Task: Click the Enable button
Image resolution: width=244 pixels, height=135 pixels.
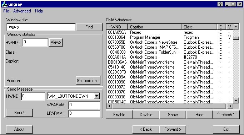Action: pos(119,115)
